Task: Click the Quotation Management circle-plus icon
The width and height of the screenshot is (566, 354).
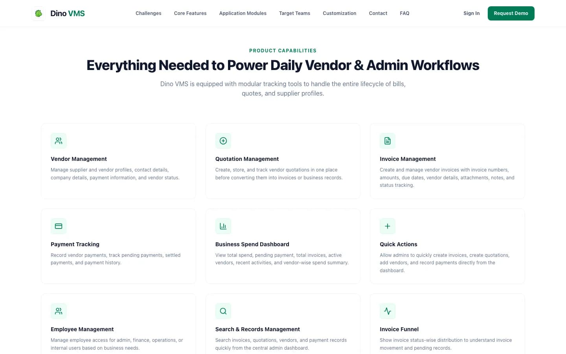Action: click(x=223, y=141)
